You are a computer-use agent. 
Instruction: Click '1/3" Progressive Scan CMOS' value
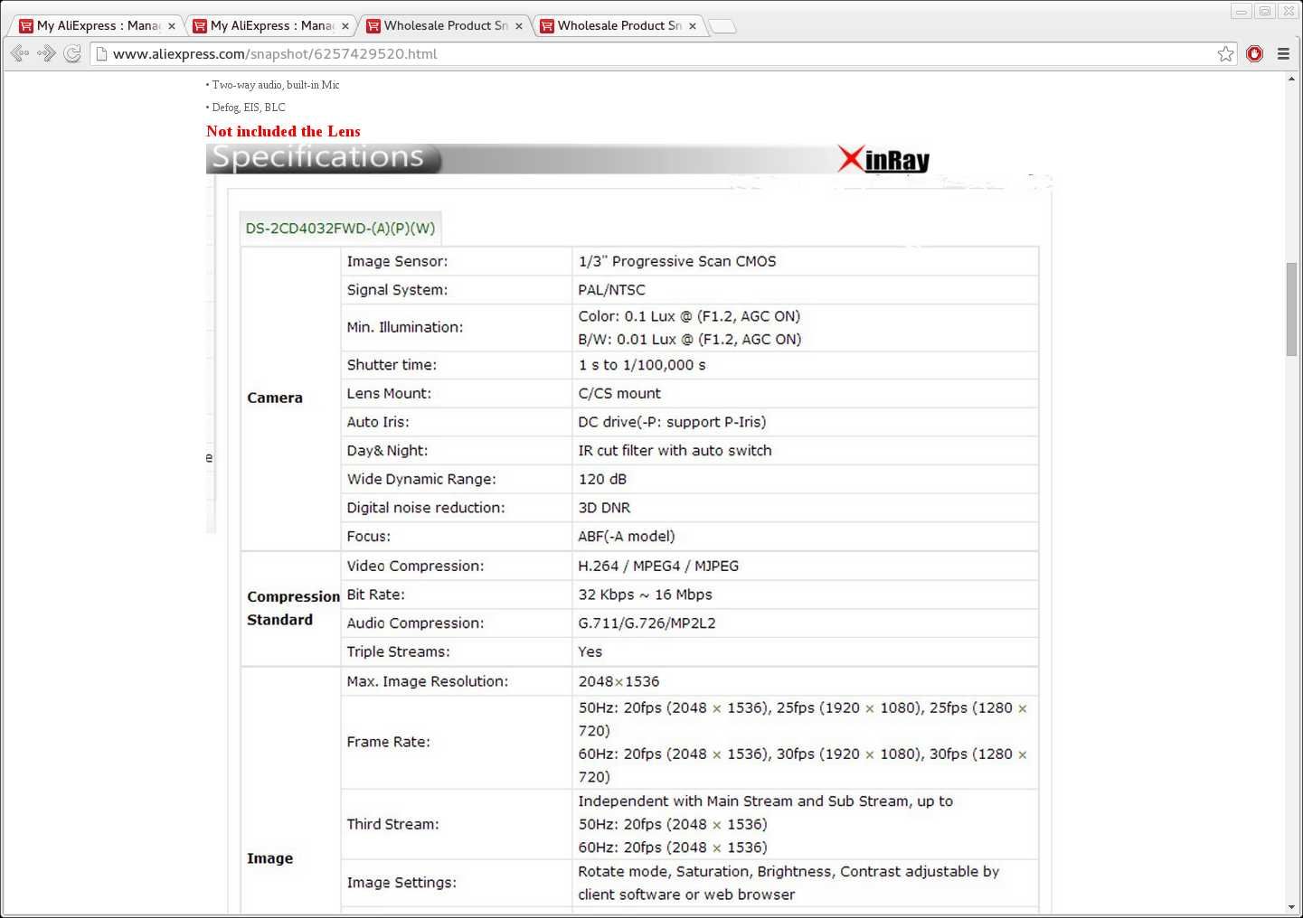[677, 261]
